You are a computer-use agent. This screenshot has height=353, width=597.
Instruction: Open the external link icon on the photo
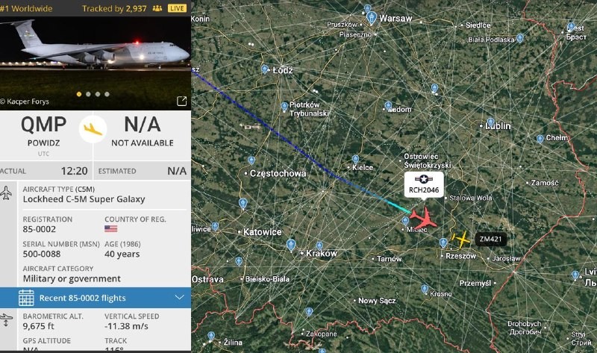pos(181,101)
